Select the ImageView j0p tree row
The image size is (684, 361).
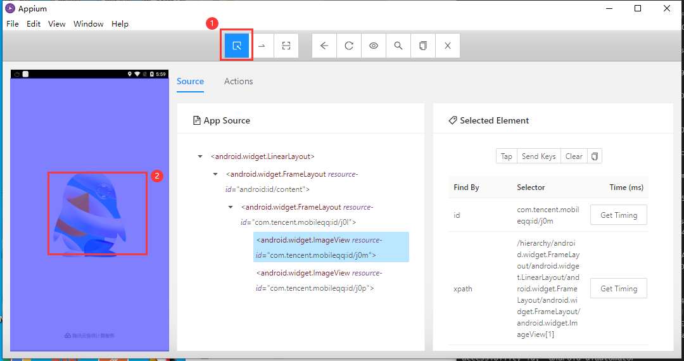(319, 281)
